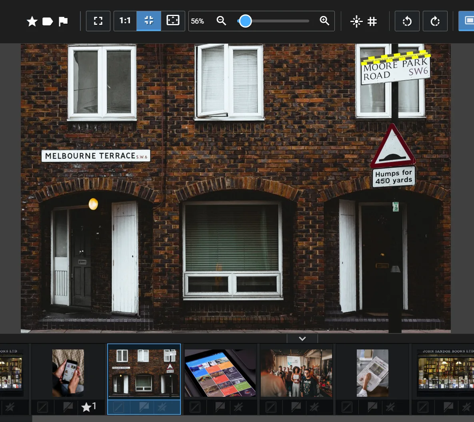Flag the newspaper thumbnail
474x422 pixels.
coord(372,407)
